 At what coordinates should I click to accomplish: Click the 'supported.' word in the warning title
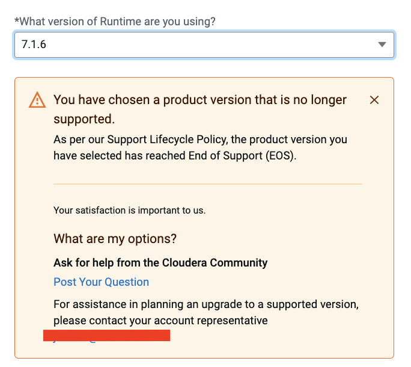(x=84, y=118)
